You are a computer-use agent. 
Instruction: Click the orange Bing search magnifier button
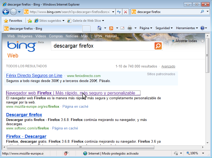(x=158, y=46)
